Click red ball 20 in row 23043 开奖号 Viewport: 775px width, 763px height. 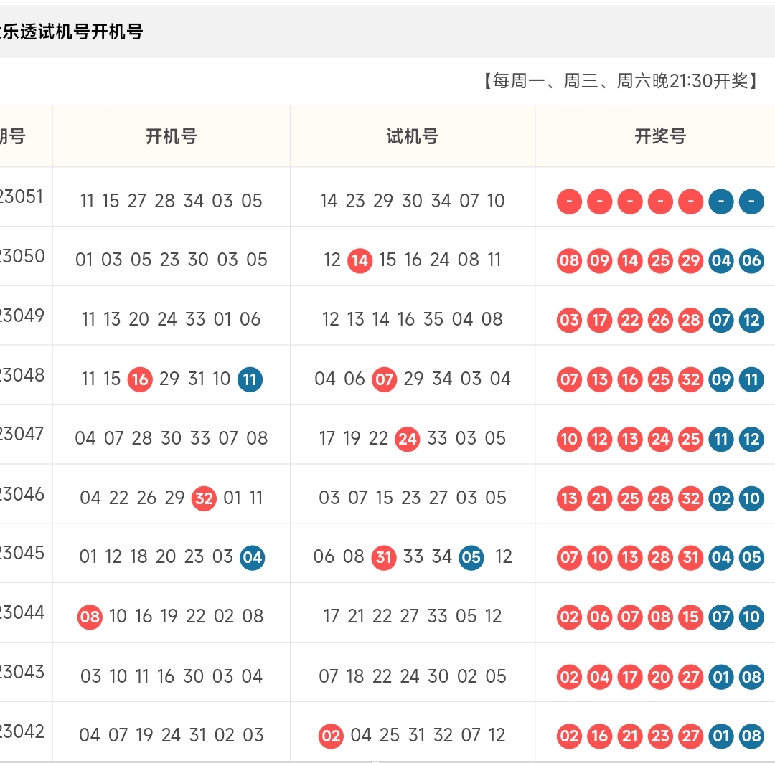coord(660,676)
